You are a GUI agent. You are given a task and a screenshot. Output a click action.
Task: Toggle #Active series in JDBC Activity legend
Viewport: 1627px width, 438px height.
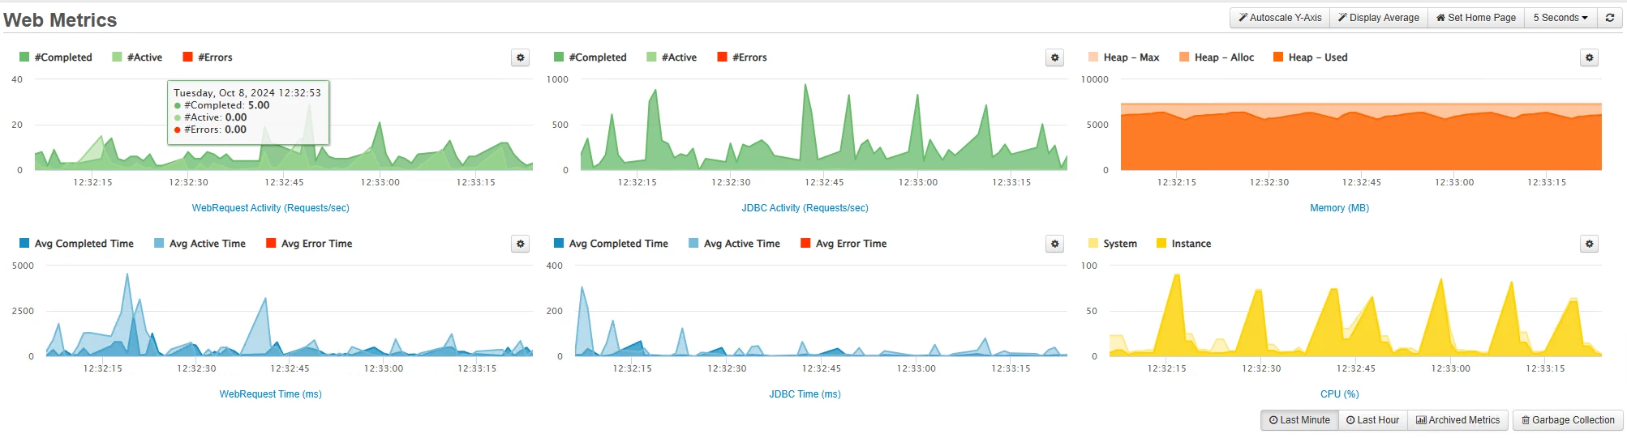[x=672, y=57]
